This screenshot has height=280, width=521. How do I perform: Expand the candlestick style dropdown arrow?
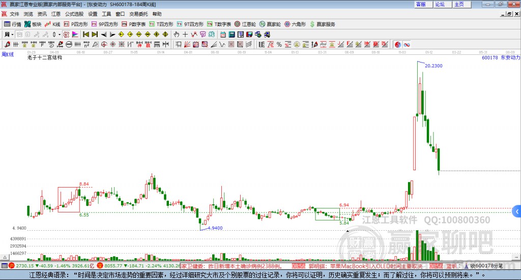[x=59, y=35]
